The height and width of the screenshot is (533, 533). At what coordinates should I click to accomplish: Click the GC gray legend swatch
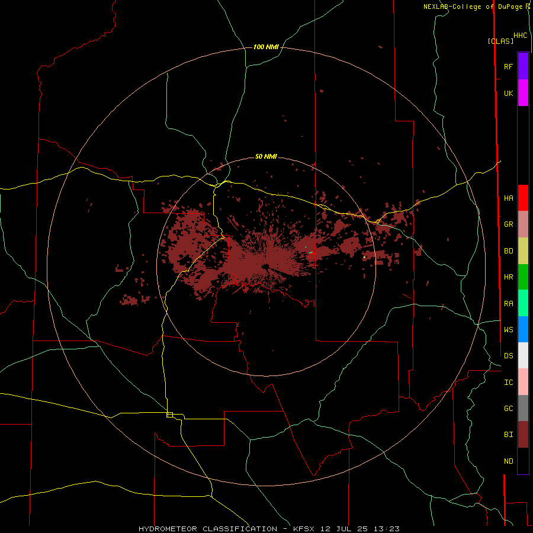click(x=523, y=408)
